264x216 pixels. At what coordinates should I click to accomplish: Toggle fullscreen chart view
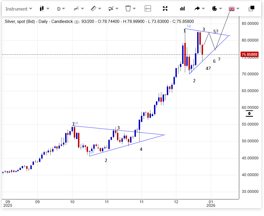(165, 9)
